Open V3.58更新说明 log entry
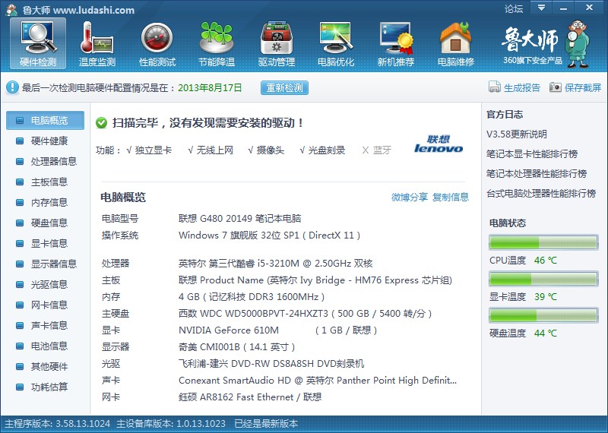Viewport: 608px width, 433px height. click(x=517, y=134)
